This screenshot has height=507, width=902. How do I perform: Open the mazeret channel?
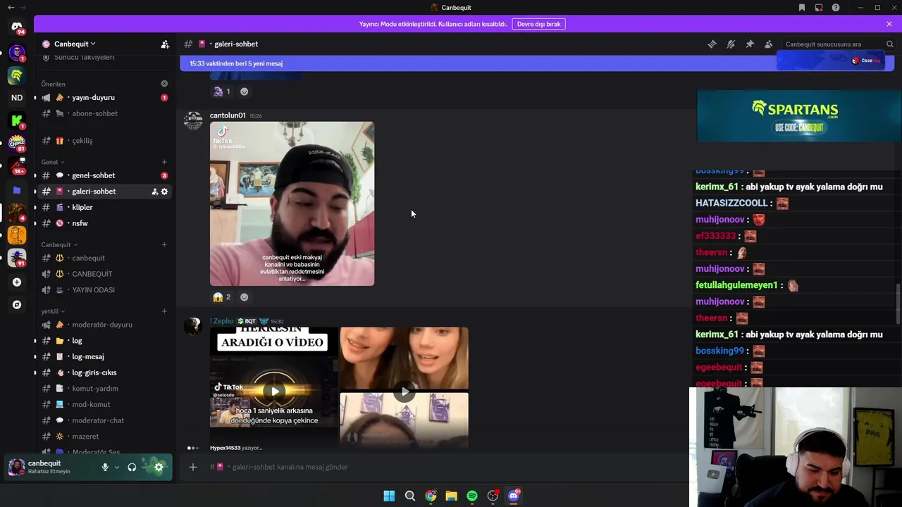104,437
